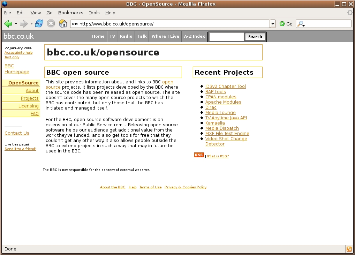Switch to the Text only version
Viewport: 355px width, 255px height.
(x=12, y=57)
